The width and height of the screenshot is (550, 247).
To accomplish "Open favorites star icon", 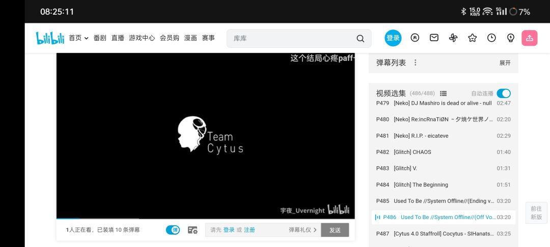I will [x=472, y=38].
